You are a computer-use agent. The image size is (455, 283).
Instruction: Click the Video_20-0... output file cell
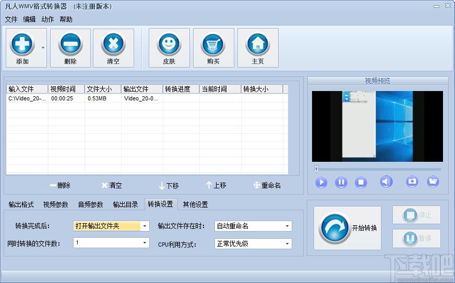tap(141, 98)
